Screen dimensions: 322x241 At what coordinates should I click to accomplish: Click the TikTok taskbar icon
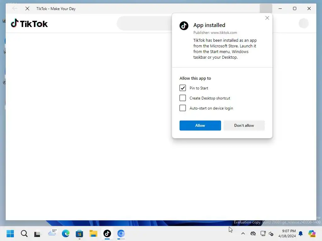pos(107,233)
